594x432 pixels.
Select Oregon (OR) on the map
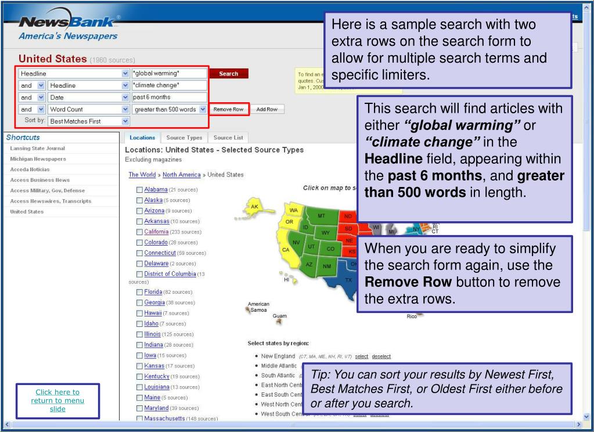point(289,222)
